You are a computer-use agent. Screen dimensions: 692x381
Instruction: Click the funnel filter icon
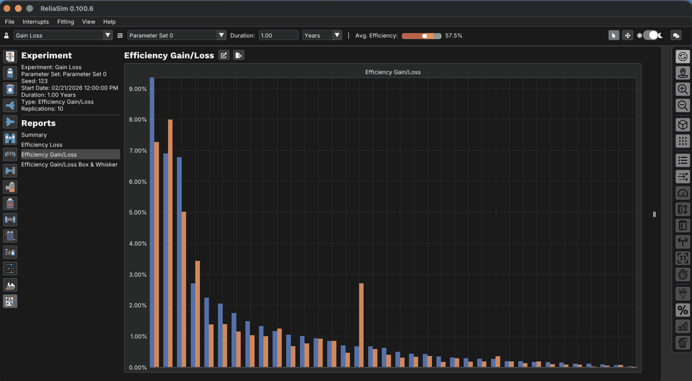tap(683, 293)
